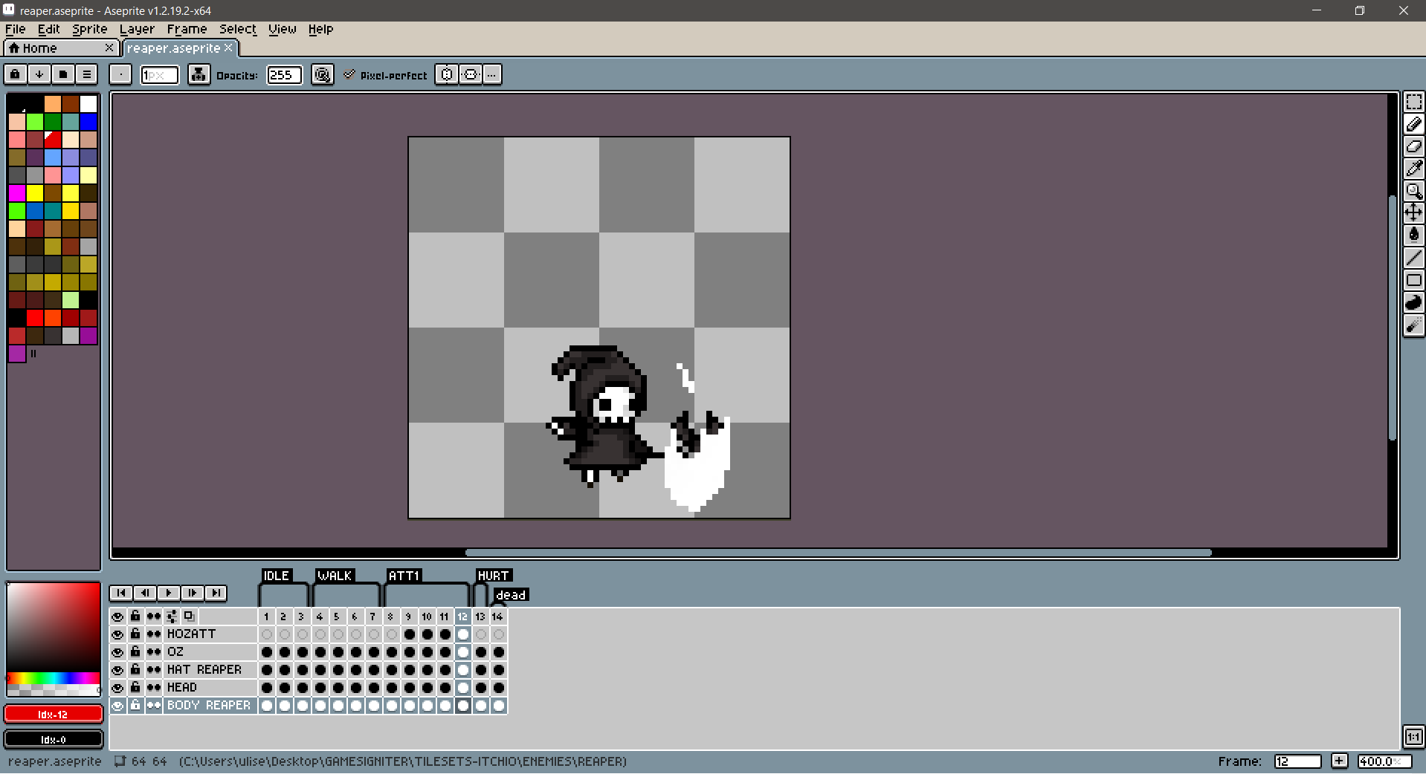This screenshot has height=774, width=1426.
Task: Activate the Move tool
Action: [1414, 213]
